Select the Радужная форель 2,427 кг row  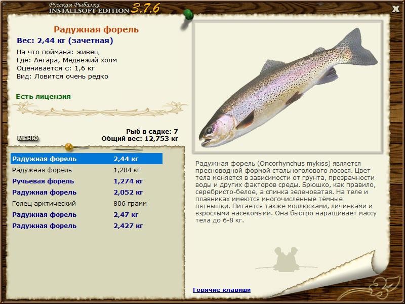coord(87,225)
